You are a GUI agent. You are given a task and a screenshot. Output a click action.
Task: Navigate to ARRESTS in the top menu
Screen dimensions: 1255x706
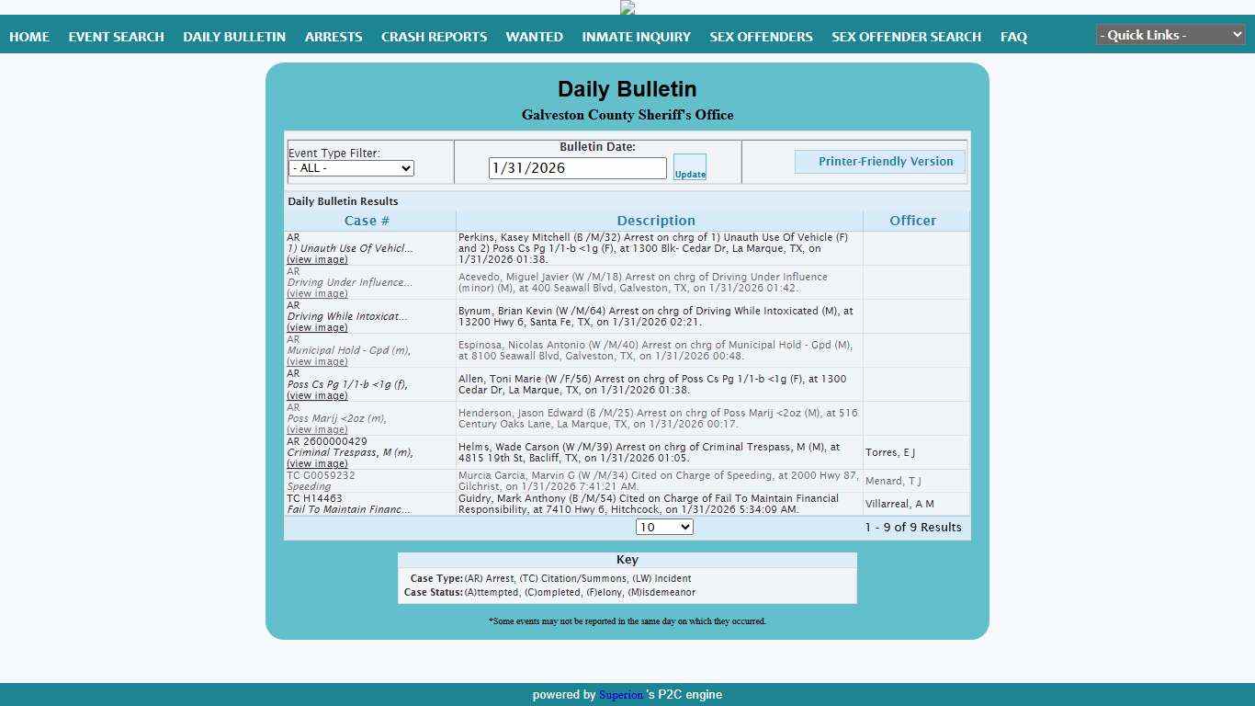coord(334,37)
